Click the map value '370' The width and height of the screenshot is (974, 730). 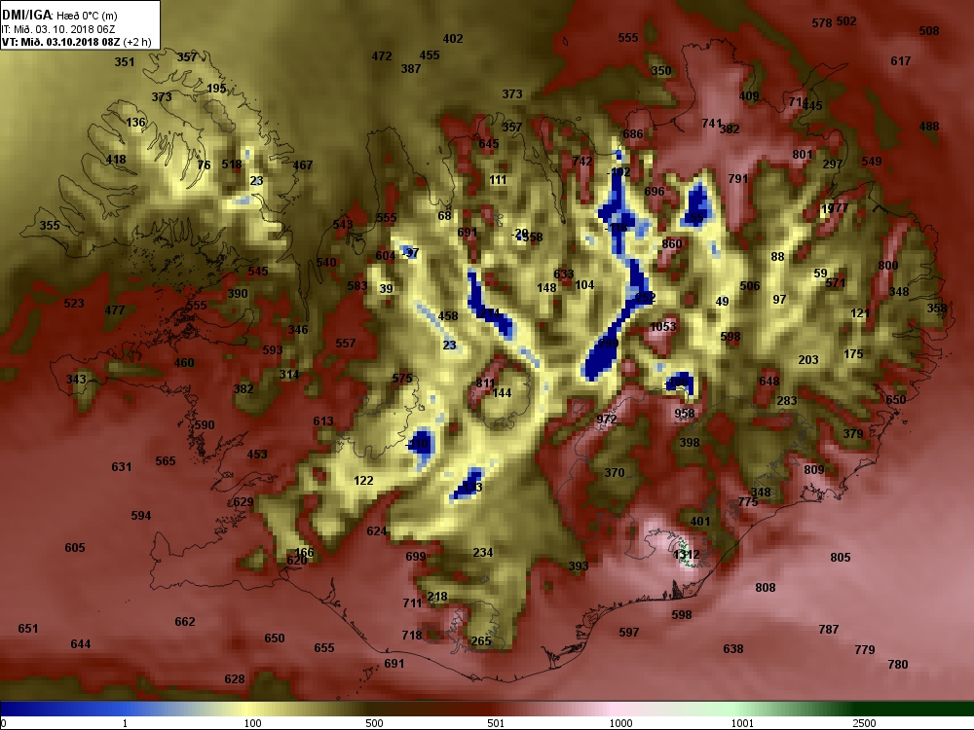[615, 472]
